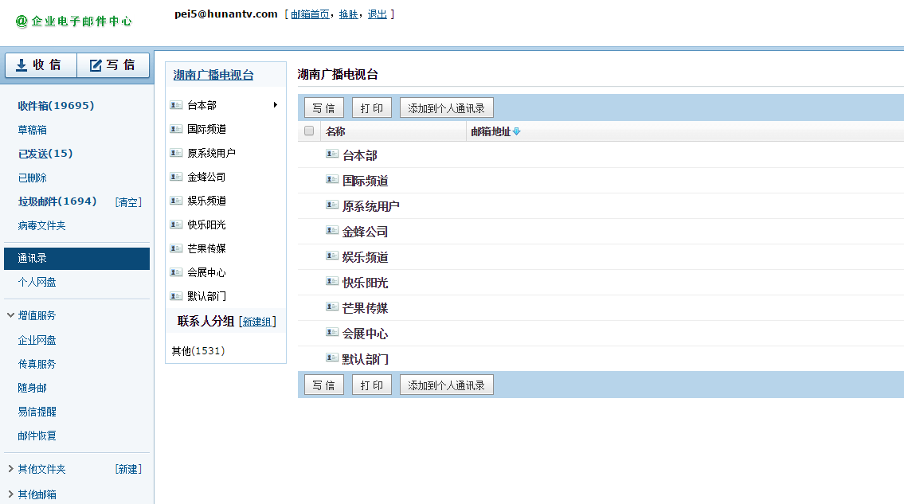Viewport: 904px width, 504px height.
Task: Sort by the 名称 column header
Action: 335,131
